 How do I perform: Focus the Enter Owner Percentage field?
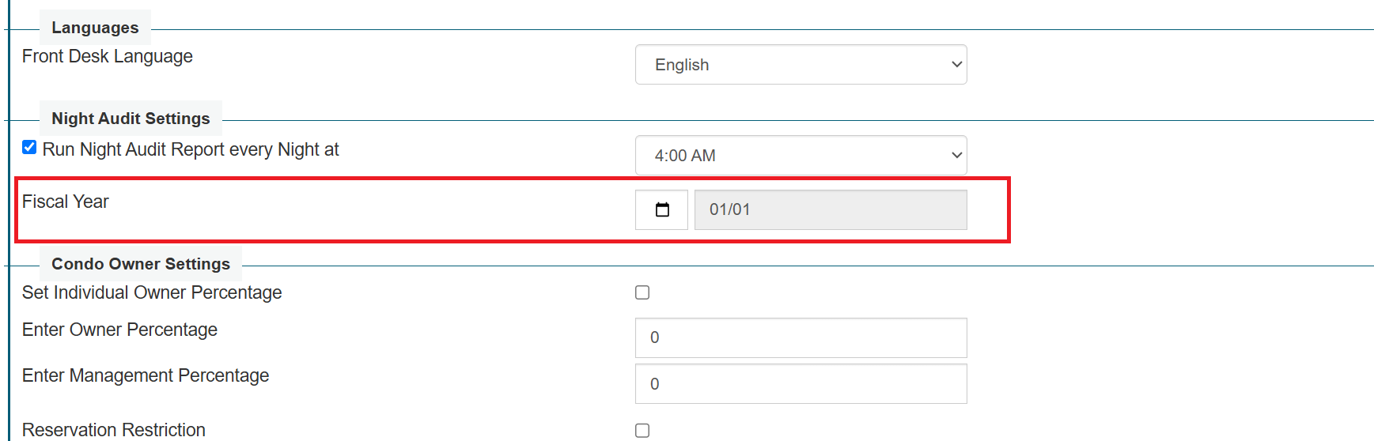click(801, 337)
